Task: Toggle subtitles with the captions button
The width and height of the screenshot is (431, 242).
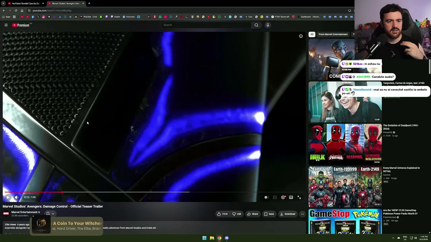Action: coord(275,197)
